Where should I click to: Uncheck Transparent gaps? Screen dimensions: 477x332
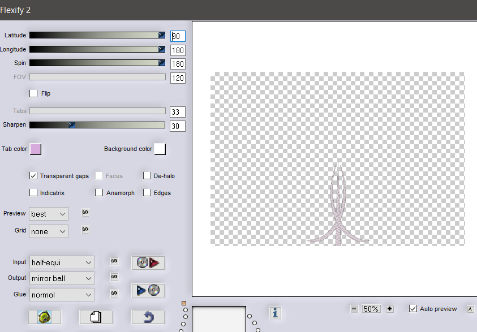(33, 176)
